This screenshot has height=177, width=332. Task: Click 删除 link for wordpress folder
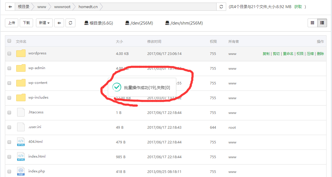click(x=320, y=54)
